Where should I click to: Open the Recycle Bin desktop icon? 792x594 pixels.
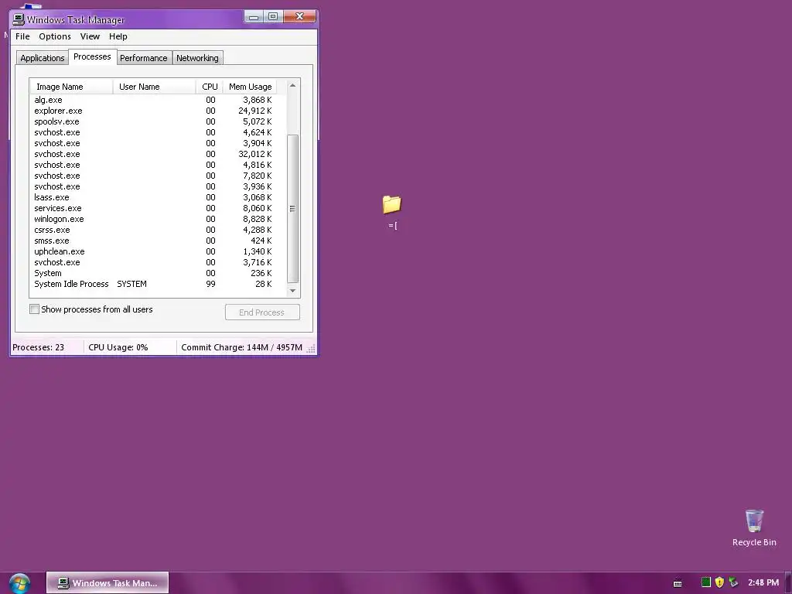click(x=754, y=527)
